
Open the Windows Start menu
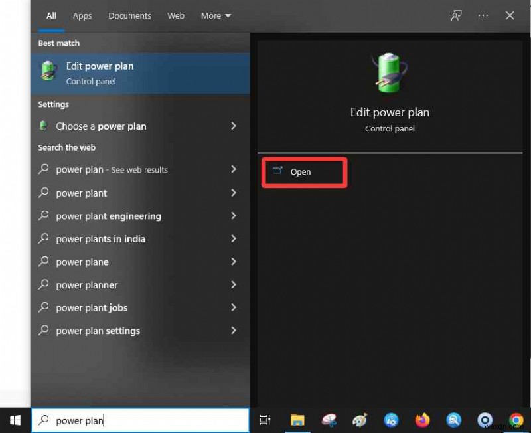tap(14, 420)
